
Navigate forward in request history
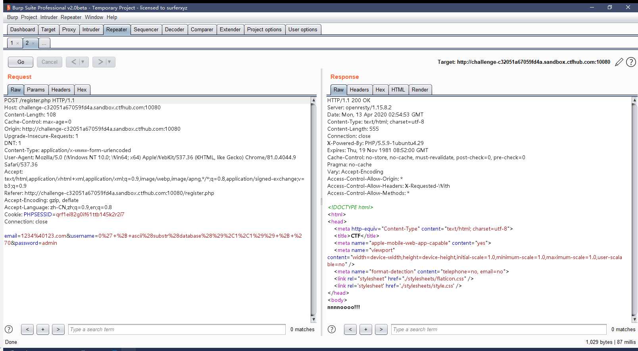tap(100, 62)
